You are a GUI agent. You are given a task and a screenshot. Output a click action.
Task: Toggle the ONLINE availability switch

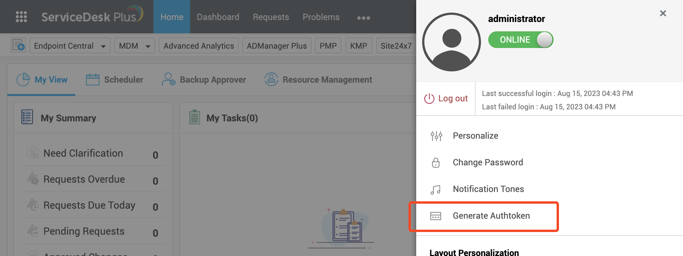coord(521,40)
